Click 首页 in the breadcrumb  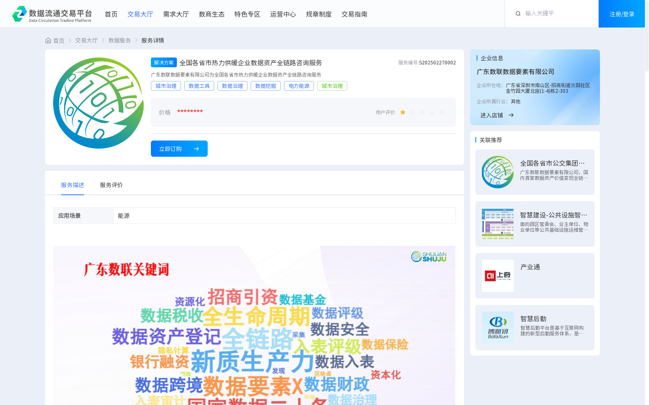pos(59,40)
